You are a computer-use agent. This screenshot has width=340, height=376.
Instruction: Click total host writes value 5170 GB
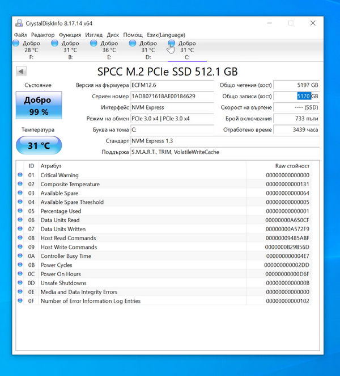[x=296, y=97]
